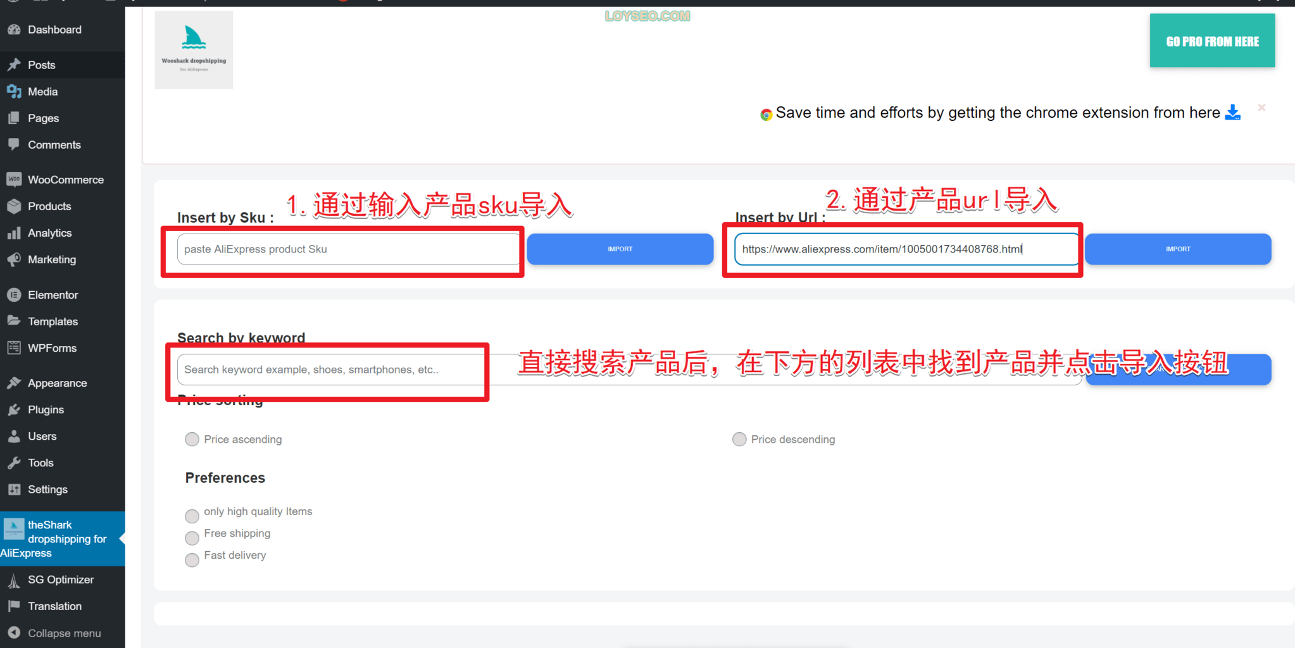Open Appearance menu item

[63, 383]
